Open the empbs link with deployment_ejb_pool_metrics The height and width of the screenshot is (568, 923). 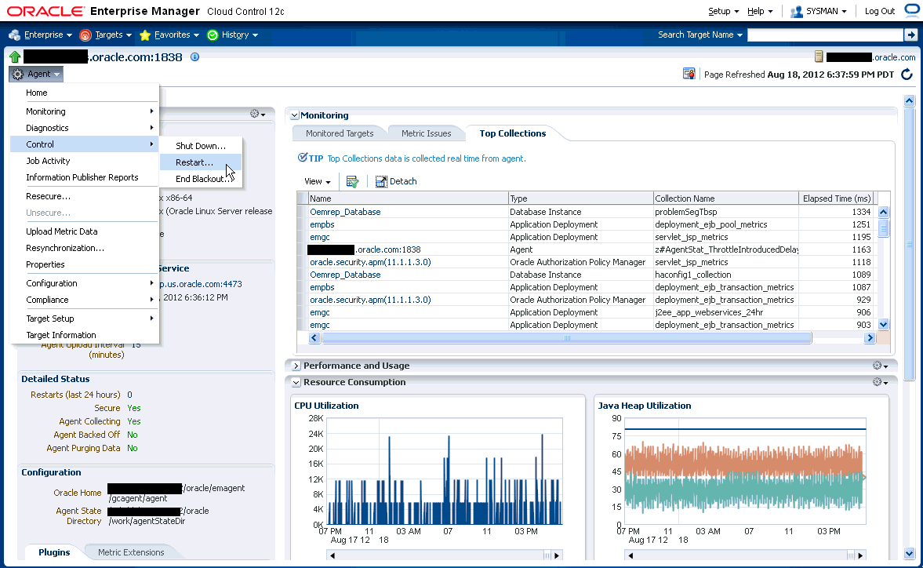point(322,224)
